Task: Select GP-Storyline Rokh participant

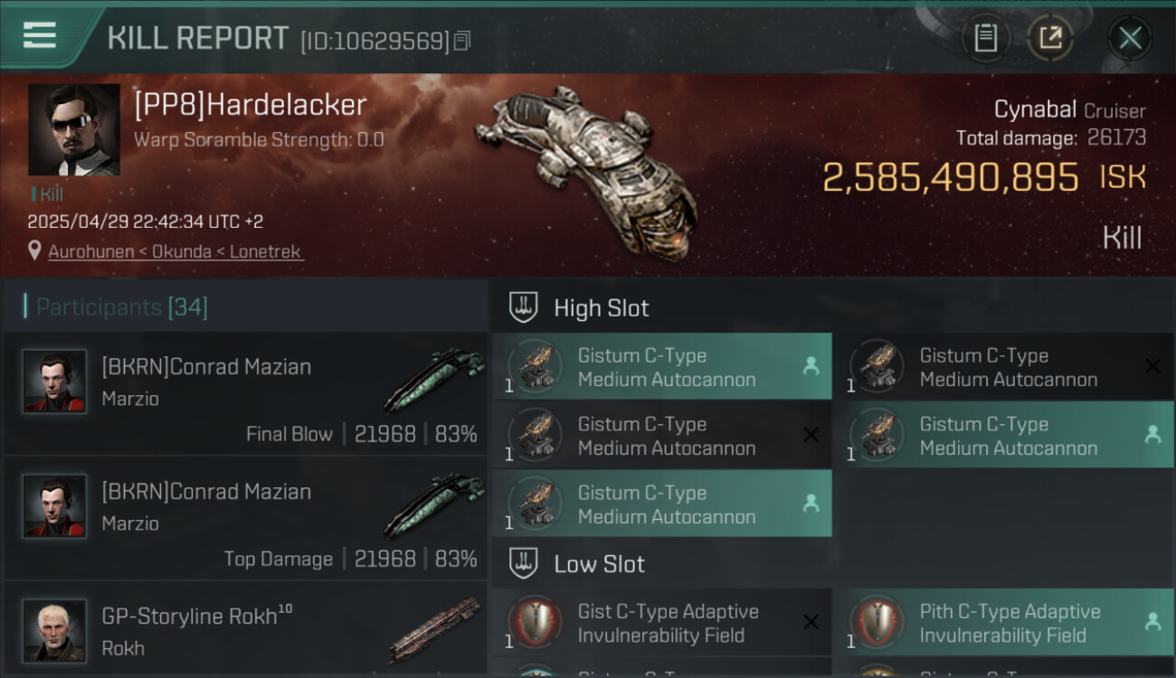Action: (245, 628)
